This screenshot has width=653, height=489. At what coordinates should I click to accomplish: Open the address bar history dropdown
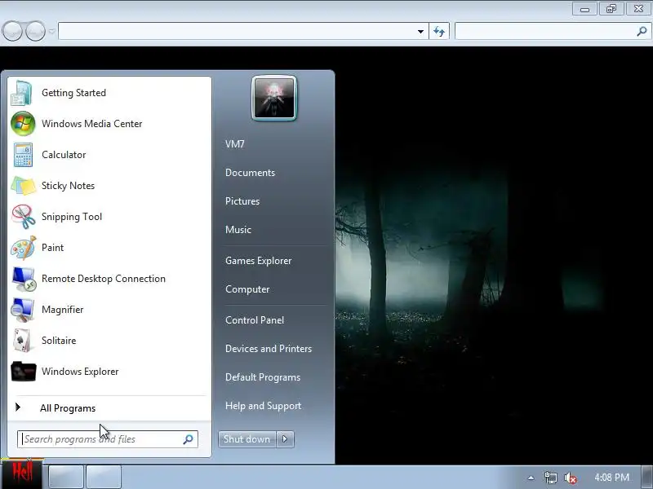[x=420, y=32]
